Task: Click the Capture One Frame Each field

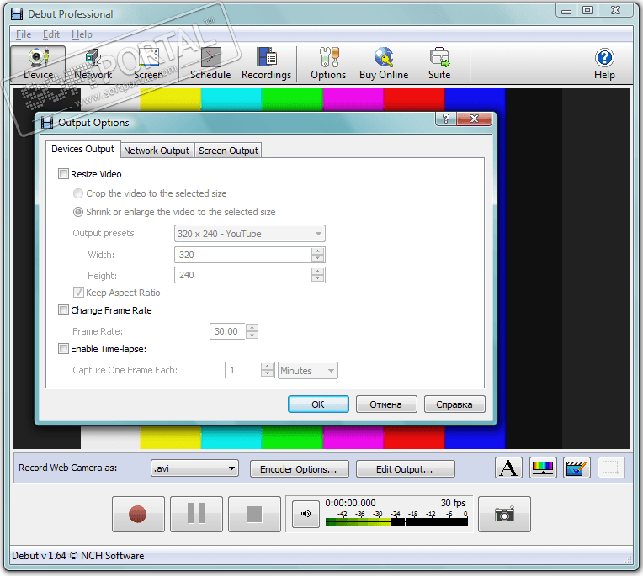Action: tap(242, 370)
